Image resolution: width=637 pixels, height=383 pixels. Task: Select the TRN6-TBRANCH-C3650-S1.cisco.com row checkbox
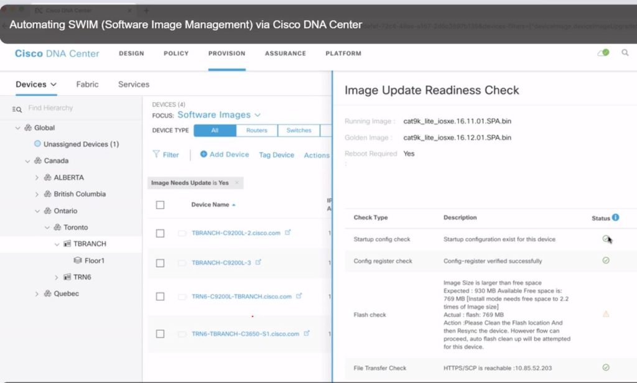point(160,334)
